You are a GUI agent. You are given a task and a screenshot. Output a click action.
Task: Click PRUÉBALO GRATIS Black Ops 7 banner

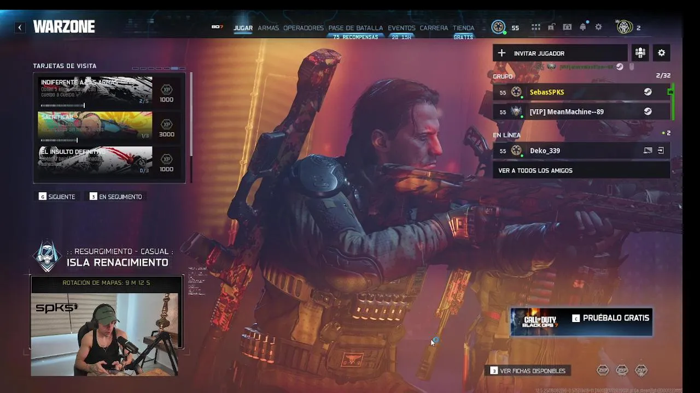click(581, 322)
